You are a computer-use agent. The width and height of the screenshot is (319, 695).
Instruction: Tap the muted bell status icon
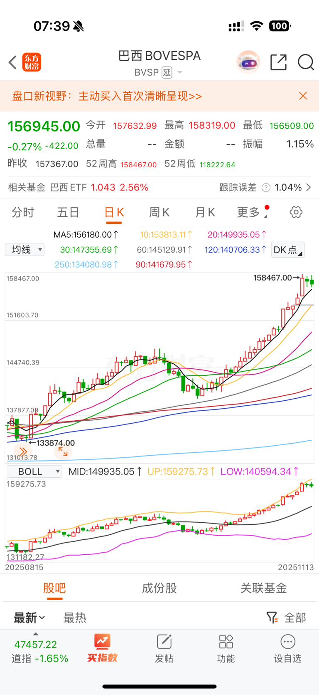pos(79,26)
